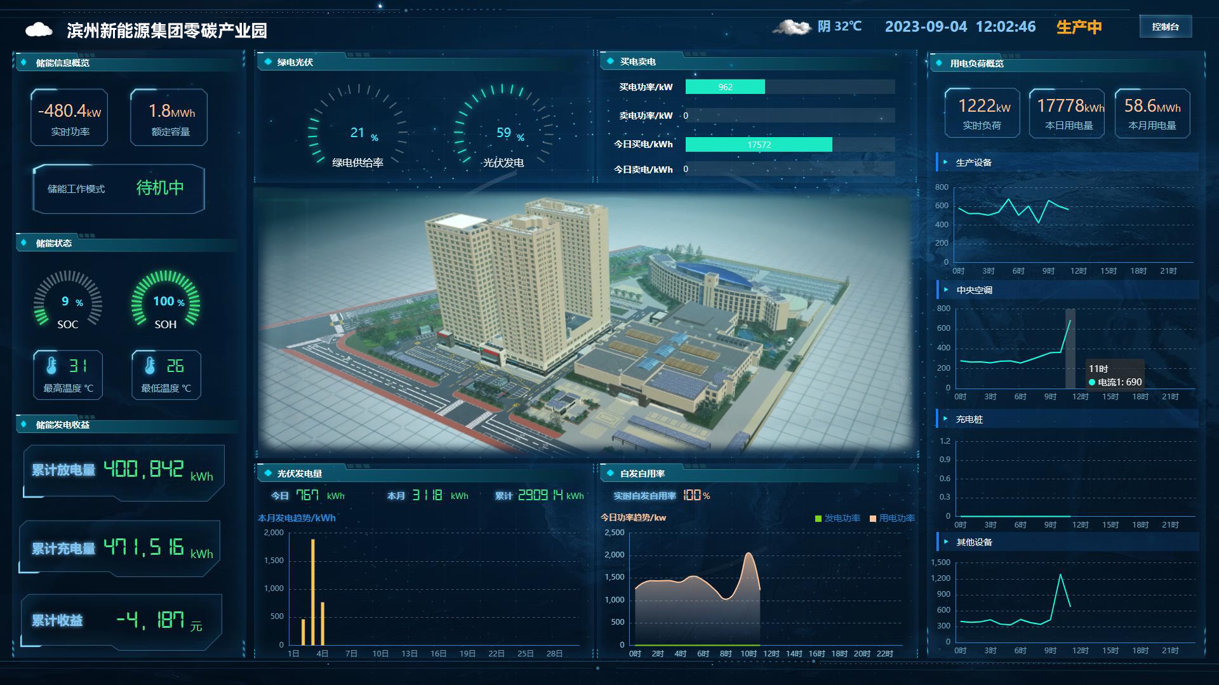Click the white cloud logo icon
This screenshot has width=1219, height=685.
(x=39, y=29)
